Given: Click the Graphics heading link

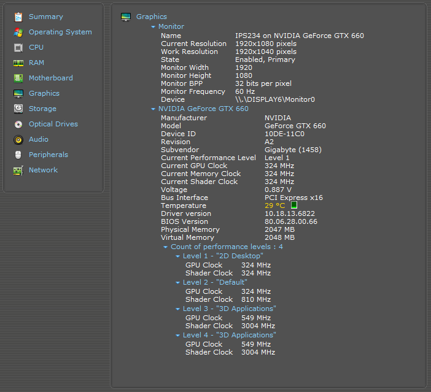Looking at the screenshot, I should 152,17.
